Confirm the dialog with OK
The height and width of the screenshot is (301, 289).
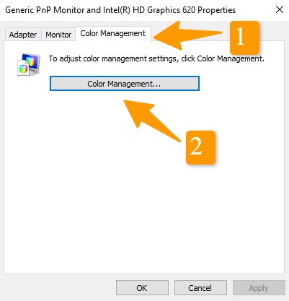[x=142, y=287]
